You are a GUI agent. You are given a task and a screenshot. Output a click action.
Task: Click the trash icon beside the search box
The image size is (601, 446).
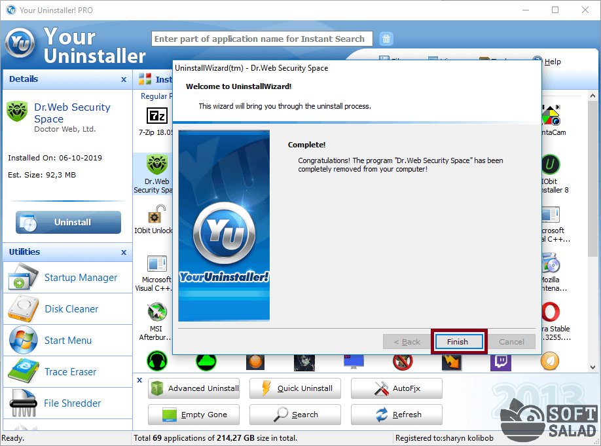pos(387,39)
